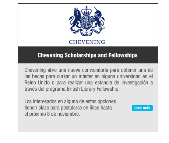
Task: Click the CHEVENING wordmark under the crest
Action: point(87,42)
